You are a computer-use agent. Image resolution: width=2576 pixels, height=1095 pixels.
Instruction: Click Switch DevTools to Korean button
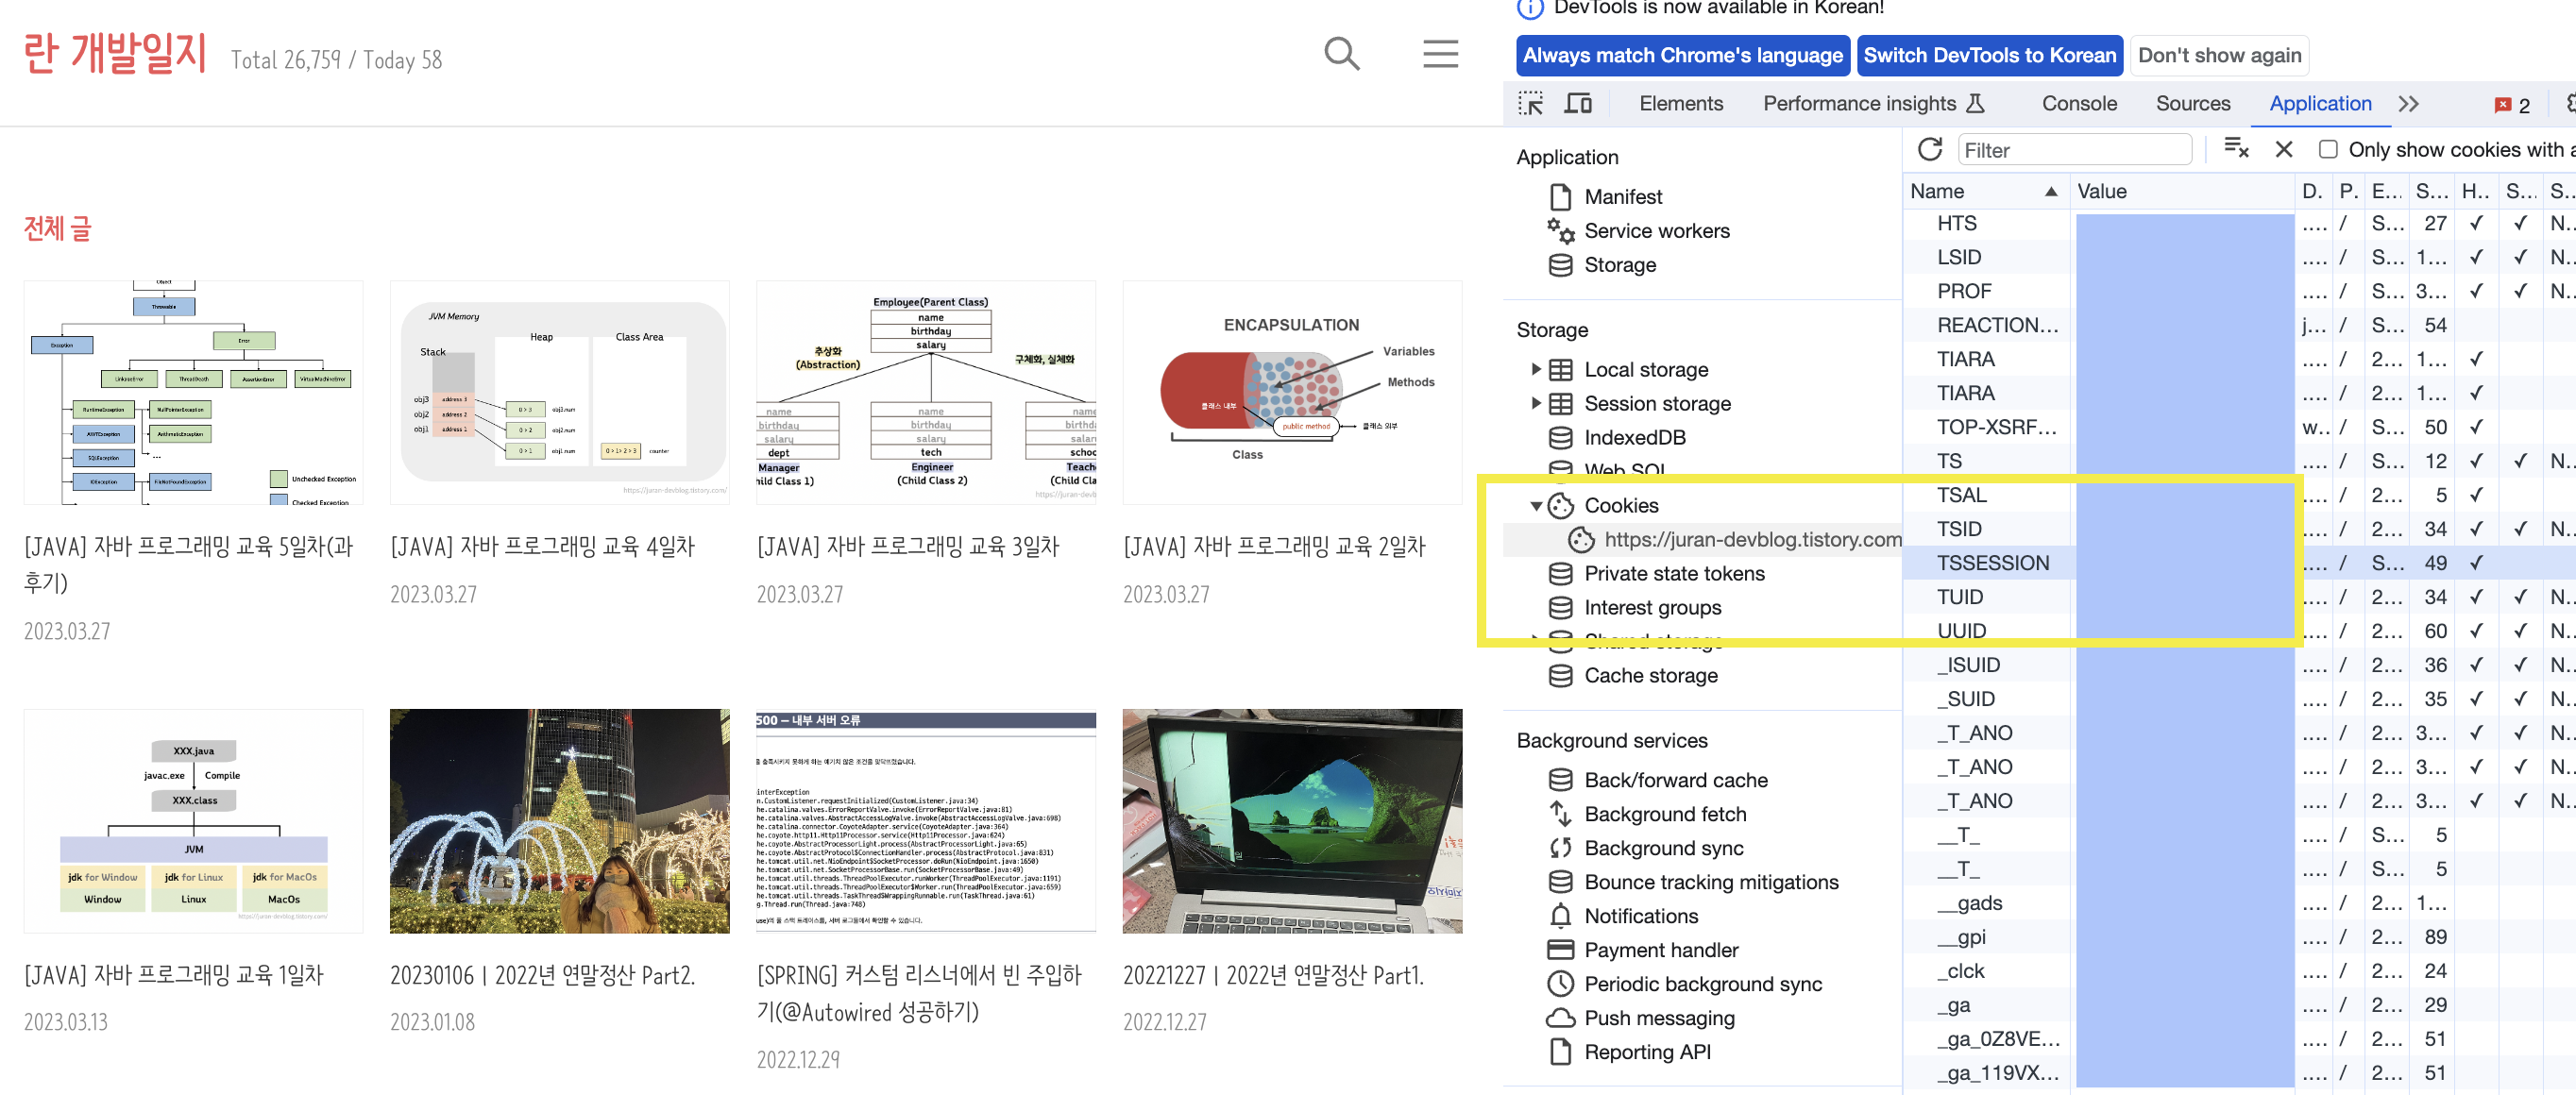(1989, 56)
